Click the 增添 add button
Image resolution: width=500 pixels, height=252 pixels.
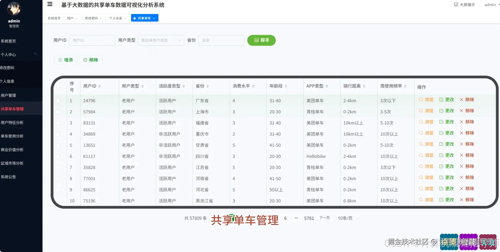coord(66,60)
